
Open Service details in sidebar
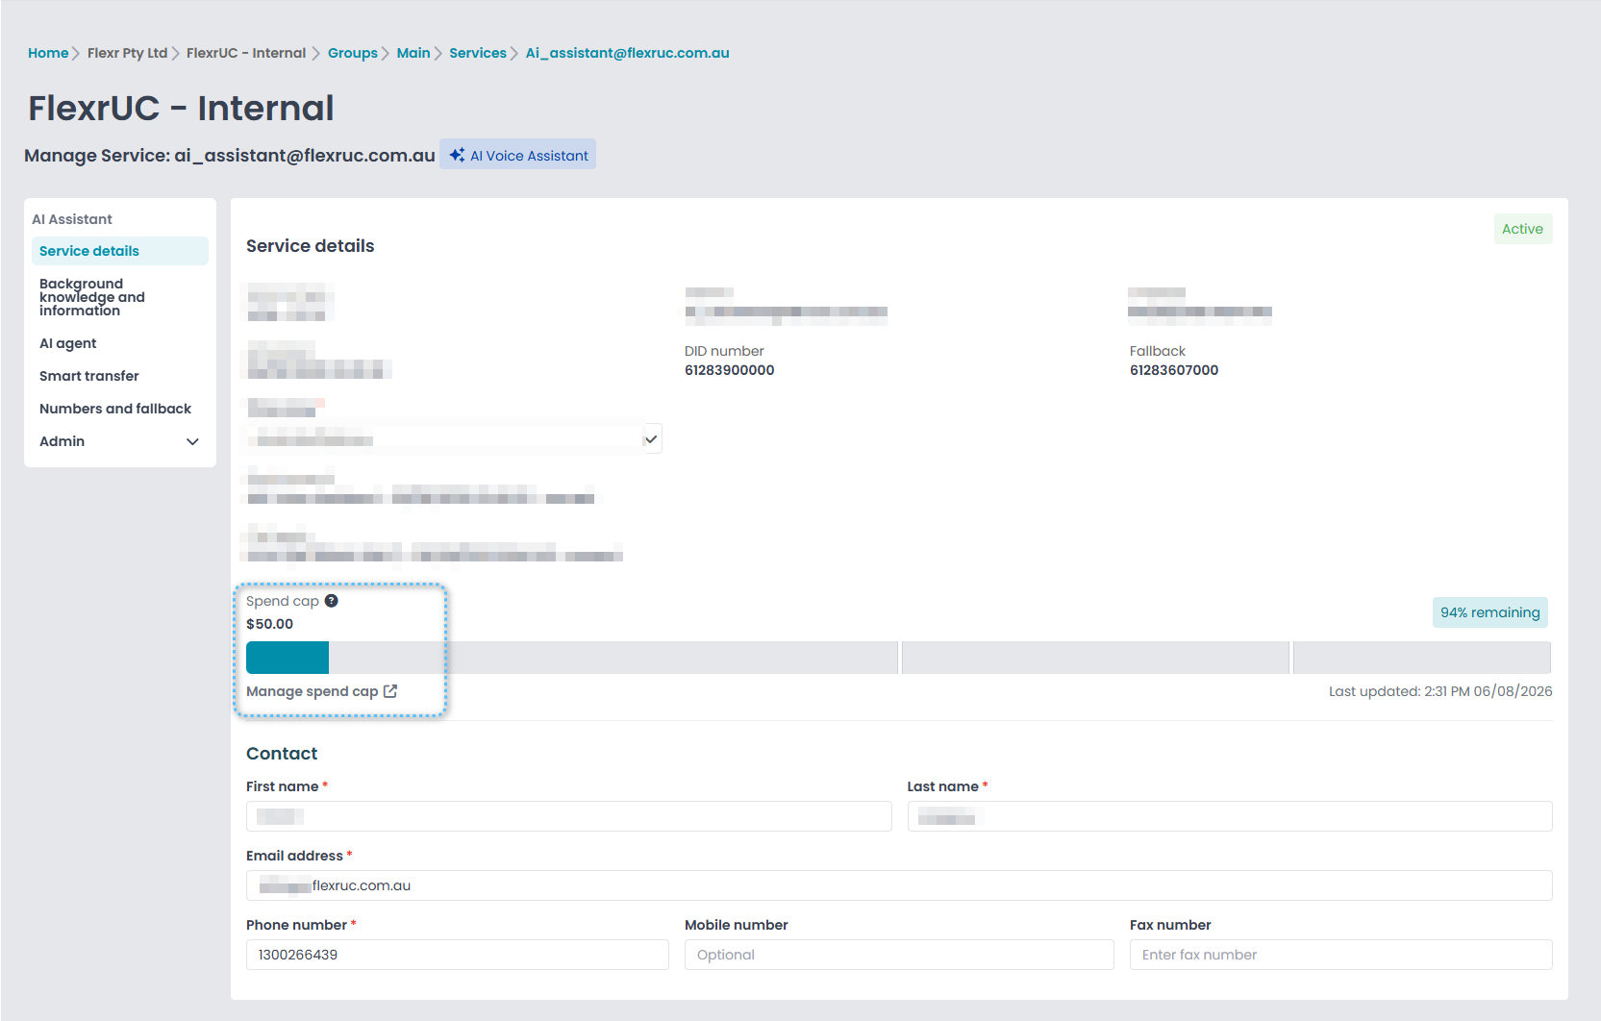click(120, 251)
